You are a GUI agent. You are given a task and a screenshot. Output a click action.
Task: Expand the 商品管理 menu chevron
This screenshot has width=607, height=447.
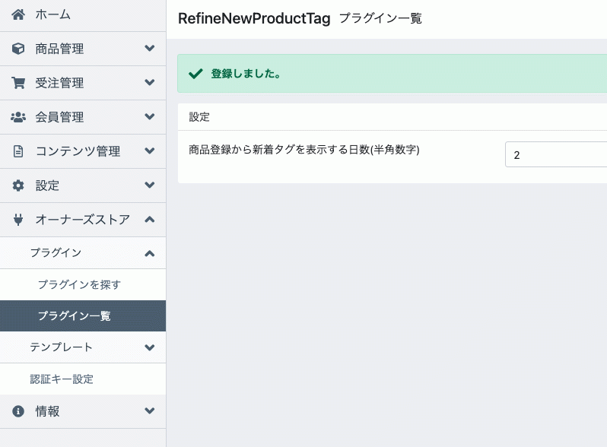point(149,49)
